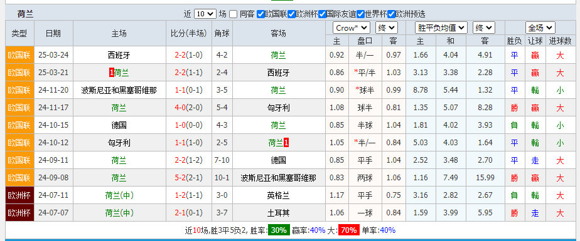This screenshot has width=580, height=241.
Task: Click handicap 一球 in 24-07-07 row
Action: (x=365, y=213)
